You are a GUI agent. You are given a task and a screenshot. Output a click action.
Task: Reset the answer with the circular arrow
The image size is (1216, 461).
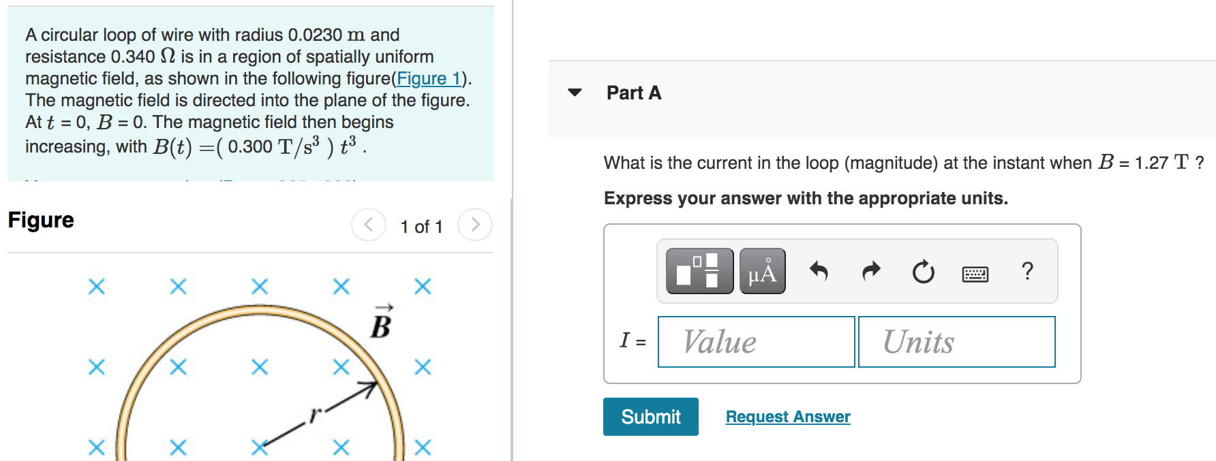tap(922, 270)
